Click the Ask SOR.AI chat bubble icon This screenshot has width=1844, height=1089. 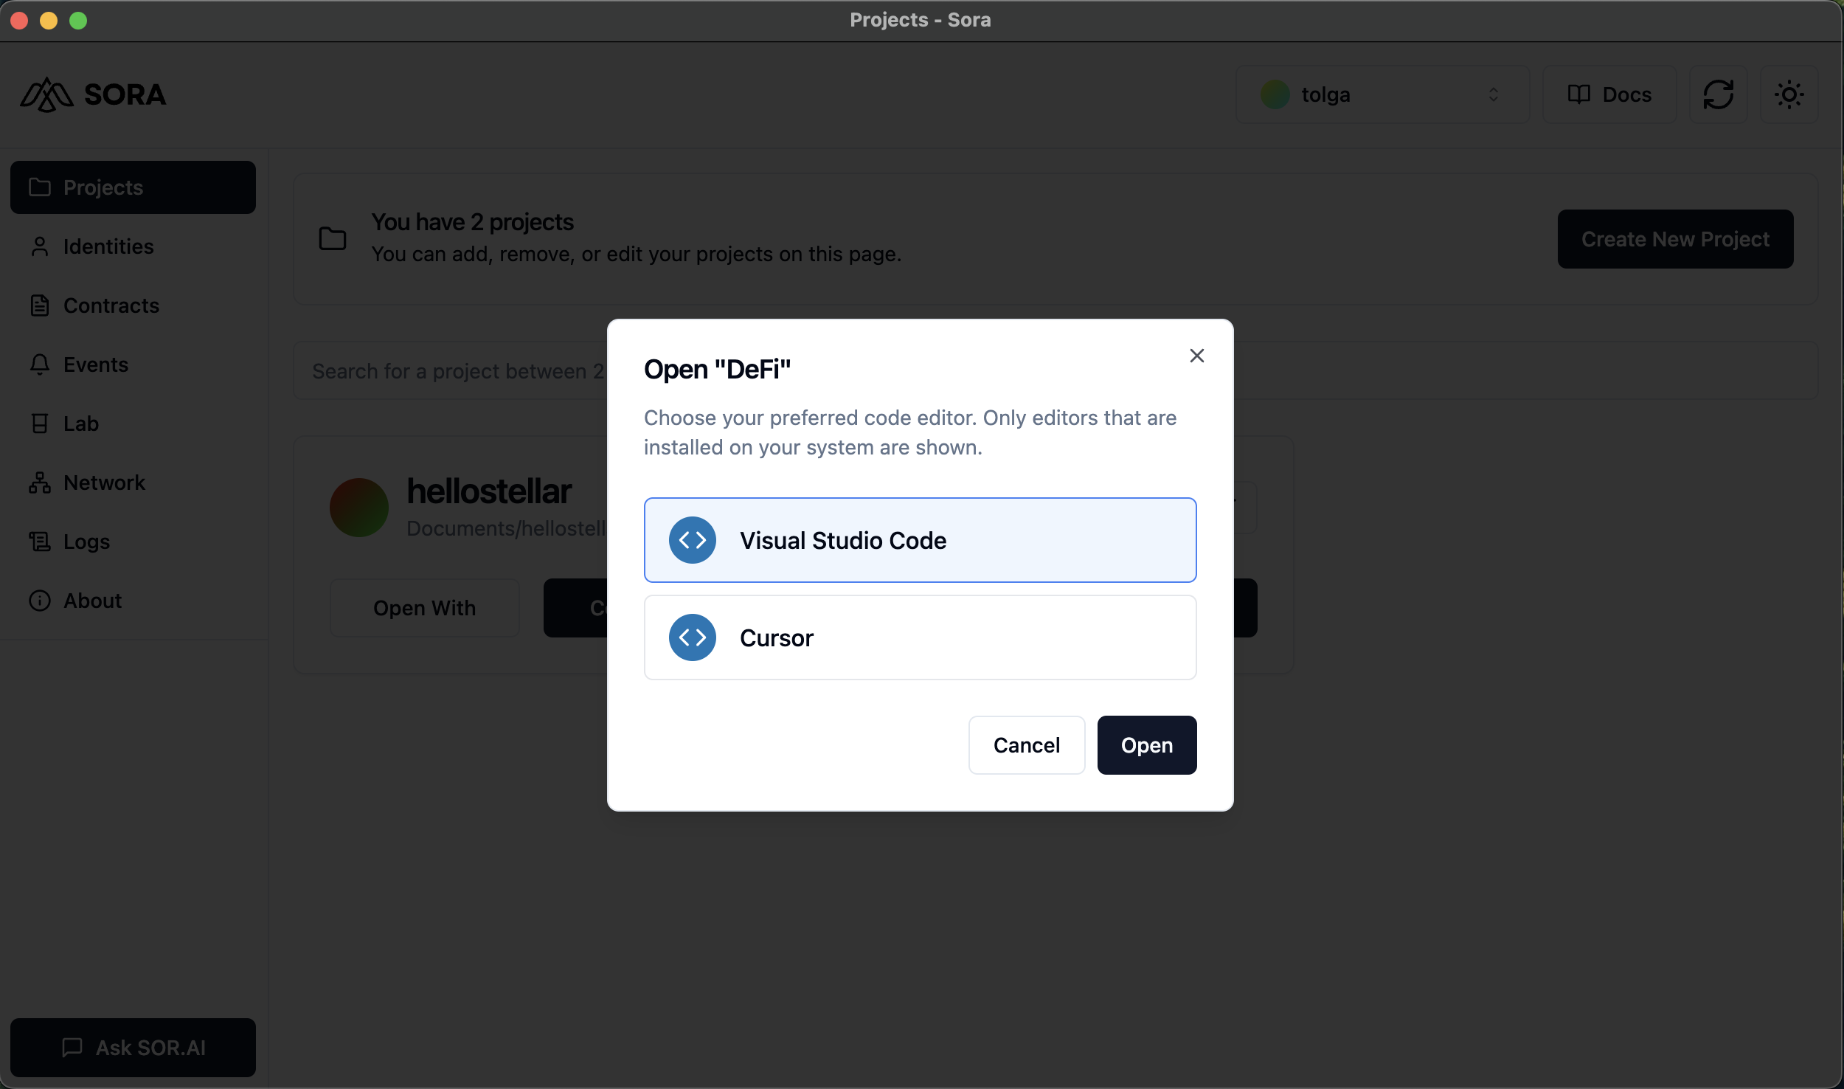[72, 1048]
